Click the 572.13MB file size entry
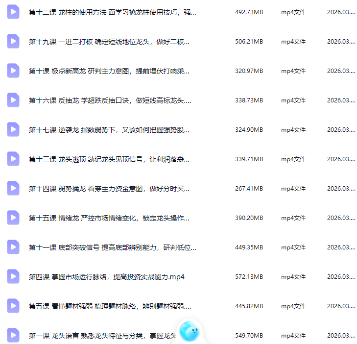 point(249,277)
